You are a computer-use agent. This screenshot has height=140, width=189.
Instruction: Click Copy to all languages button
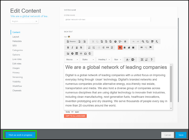pos(75,116)
